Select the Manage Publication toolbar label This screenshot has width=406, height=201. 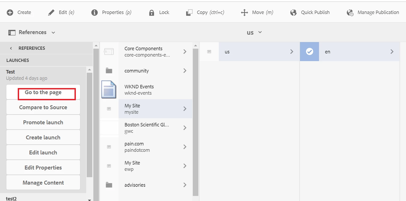[378, 12]
